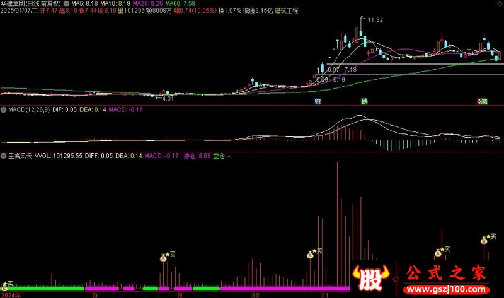Viewport: 504px width, 298px height.
Task: Click the 华建集团(日线 前复权) title text
Action: pyautogui.click(x=31, y=4)
